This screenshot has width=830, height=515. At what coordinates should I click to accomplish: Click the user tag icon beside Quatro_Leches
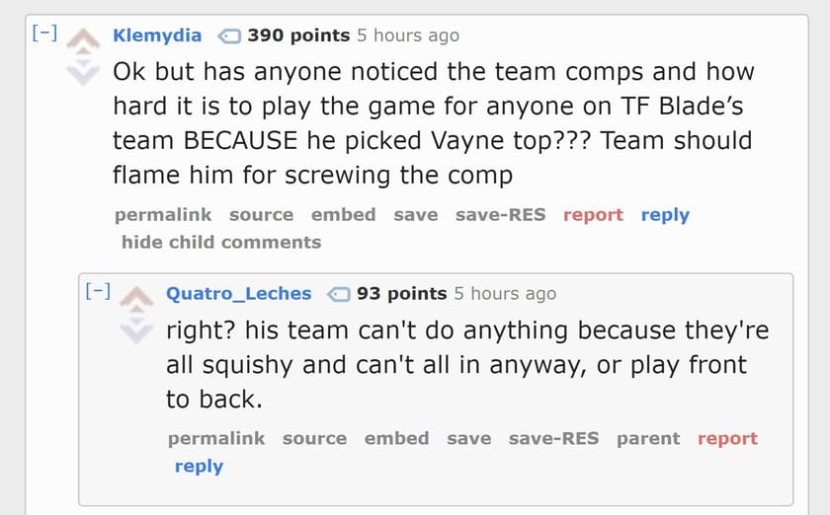[338, 294]
